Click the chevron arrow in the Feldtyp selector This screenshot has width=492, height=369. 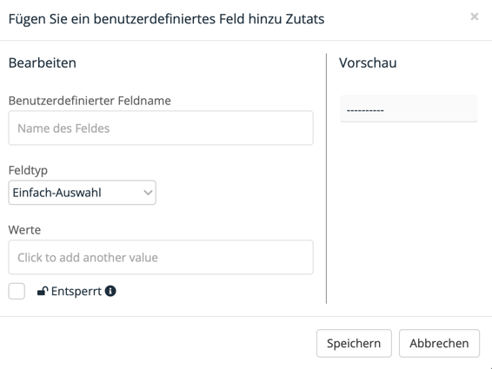(x=148, y=193)
